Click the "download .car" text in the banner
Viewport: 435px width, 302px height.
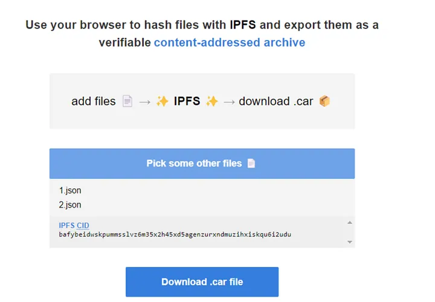[x=275, y=102]
